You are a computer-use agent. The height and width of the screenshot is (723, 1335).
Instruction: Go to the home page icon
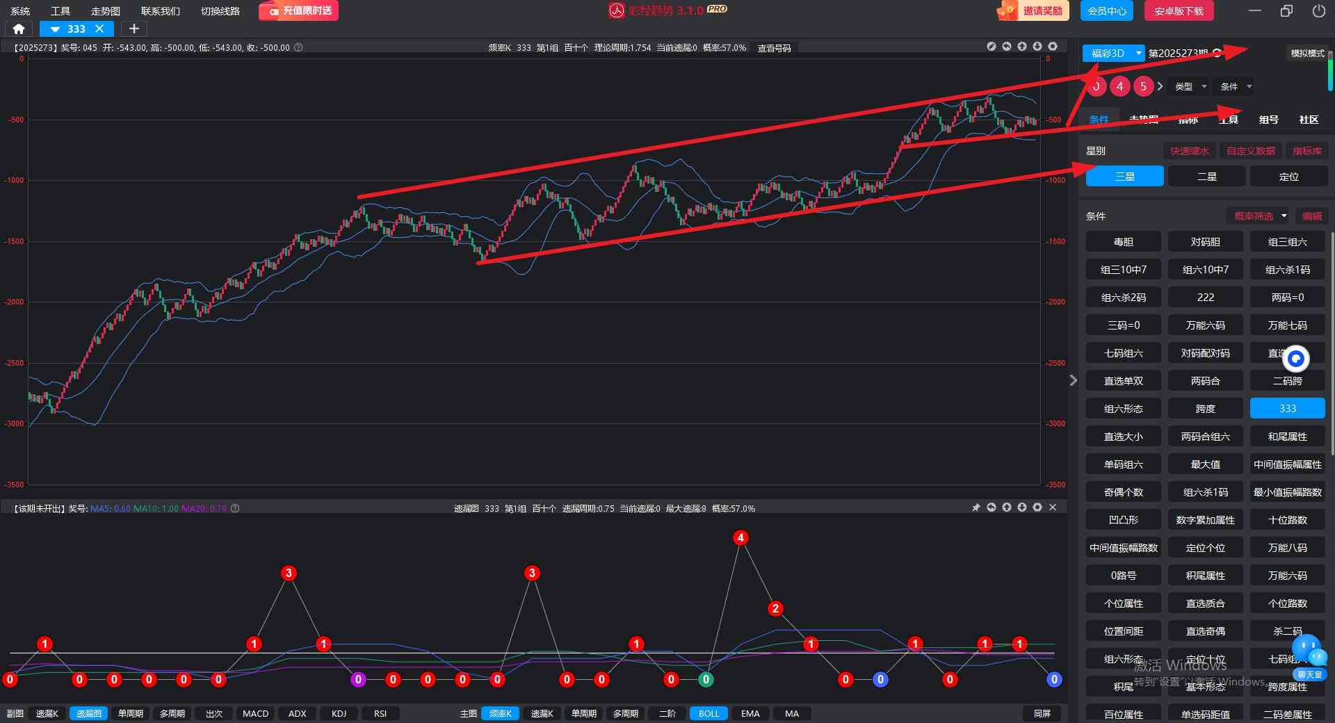[19, 29]
